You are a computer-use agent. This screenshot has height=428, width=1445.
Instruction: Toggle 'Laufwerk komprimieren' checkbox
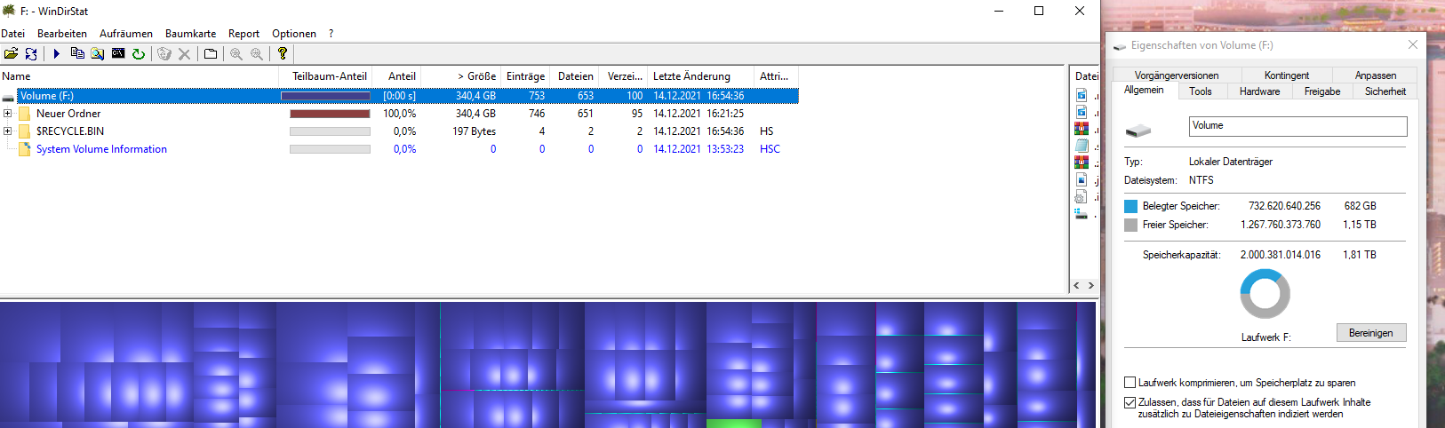tap(1130, 383)
